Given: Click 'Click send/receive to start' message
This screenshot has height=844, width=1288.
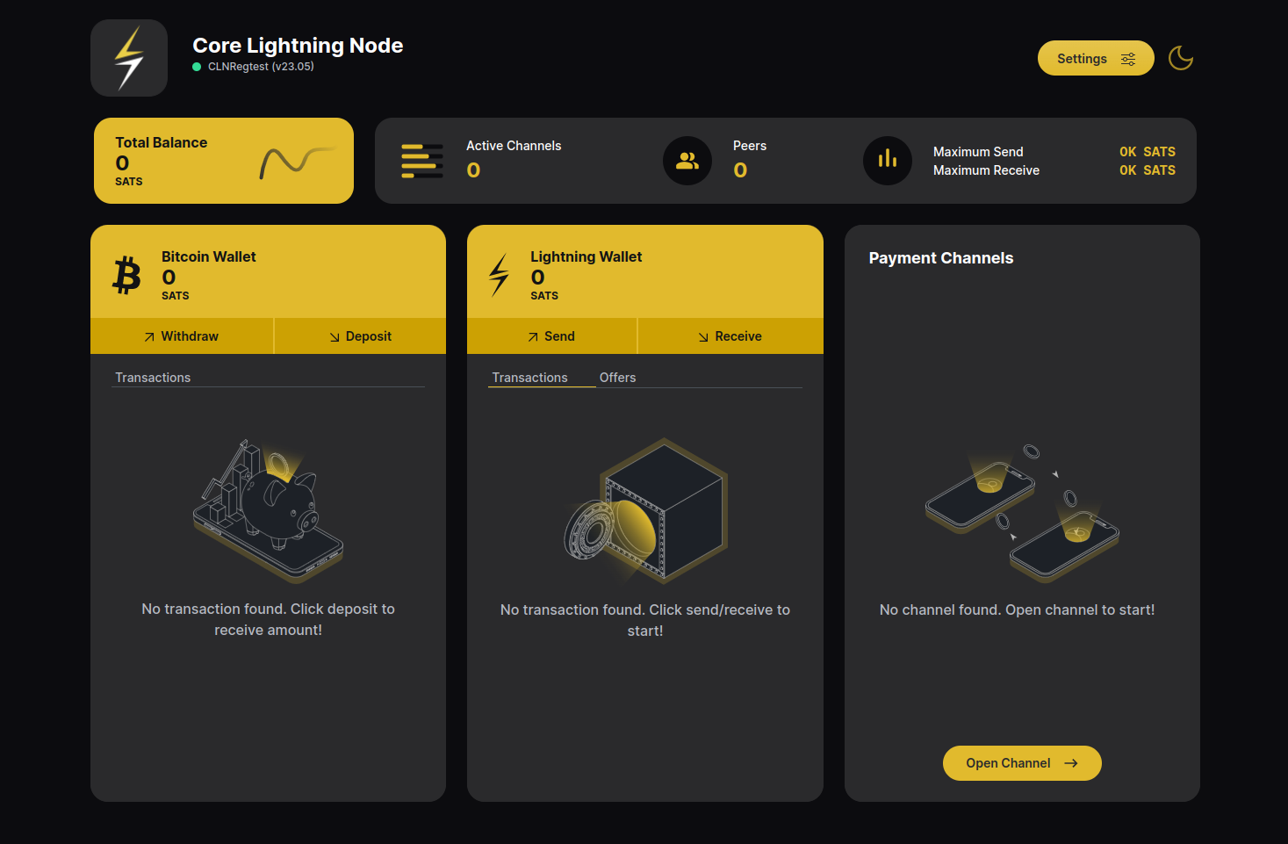Looking at the screenshot, I should tap(645, 620).
